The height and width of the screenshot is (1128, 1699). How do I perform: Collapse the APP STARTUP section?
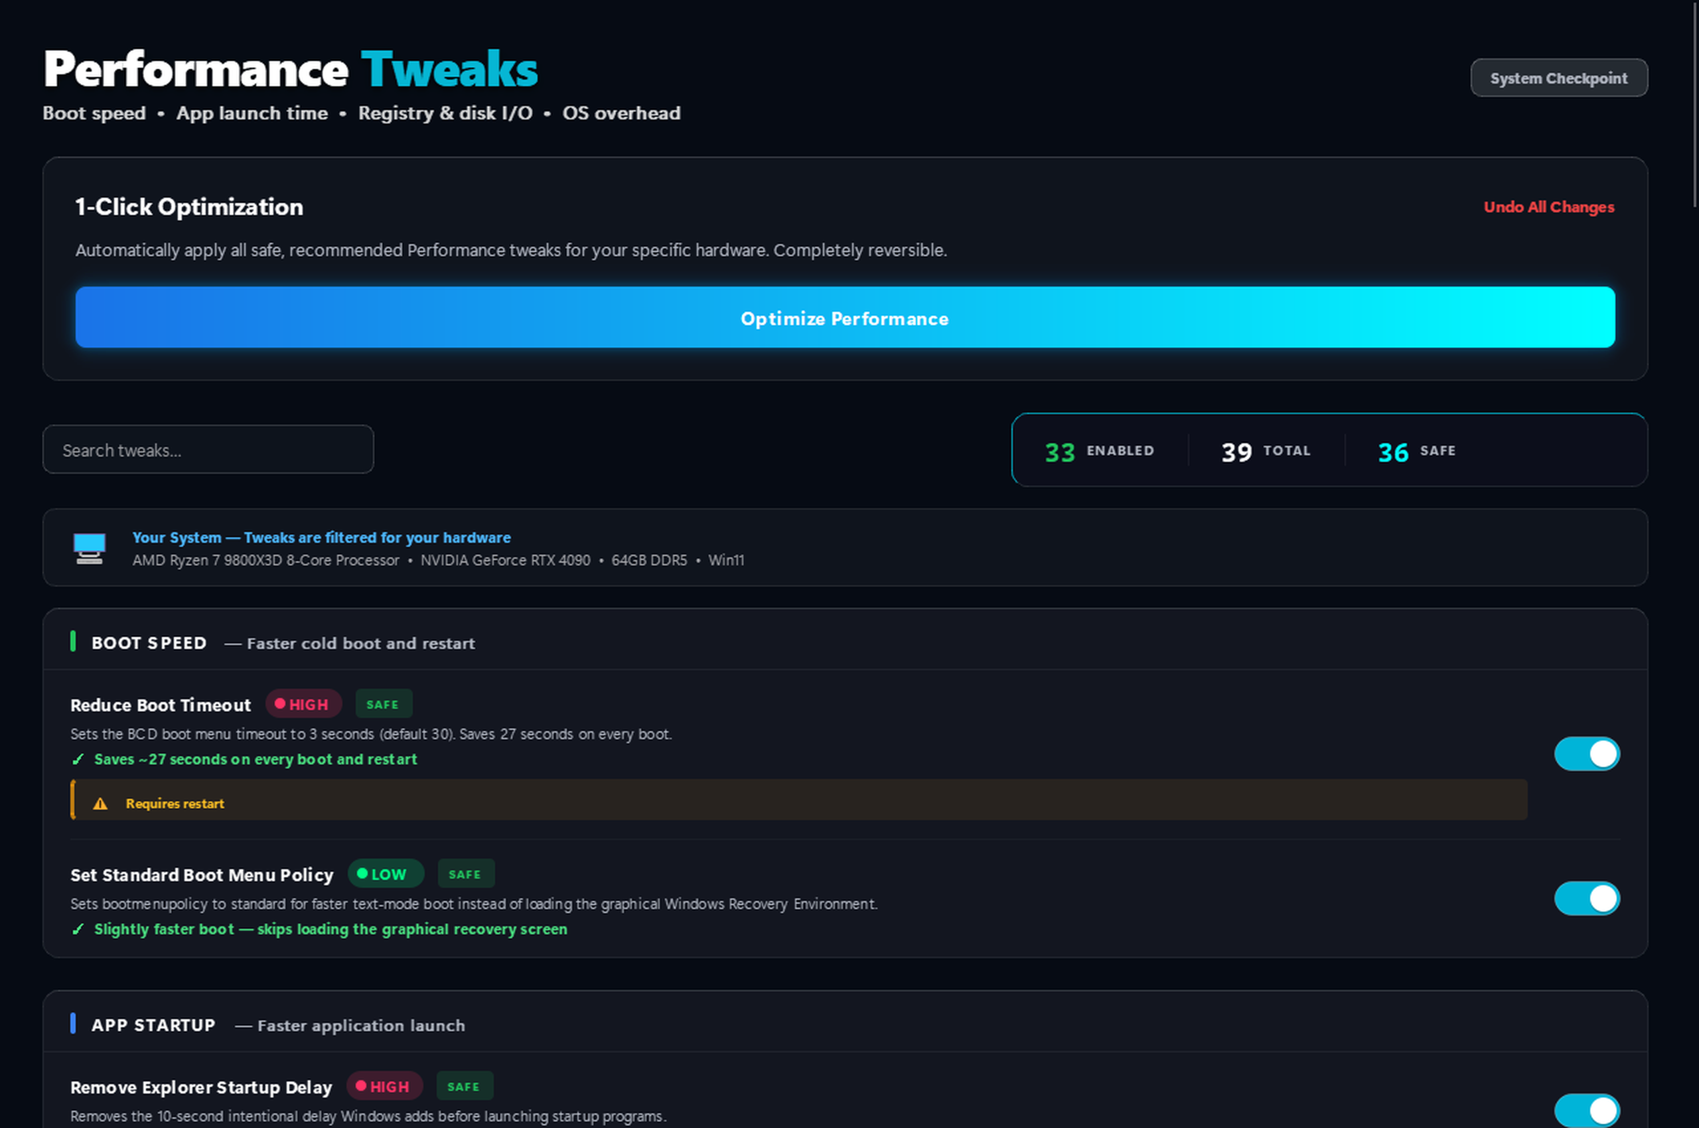tap(153, 1025)
